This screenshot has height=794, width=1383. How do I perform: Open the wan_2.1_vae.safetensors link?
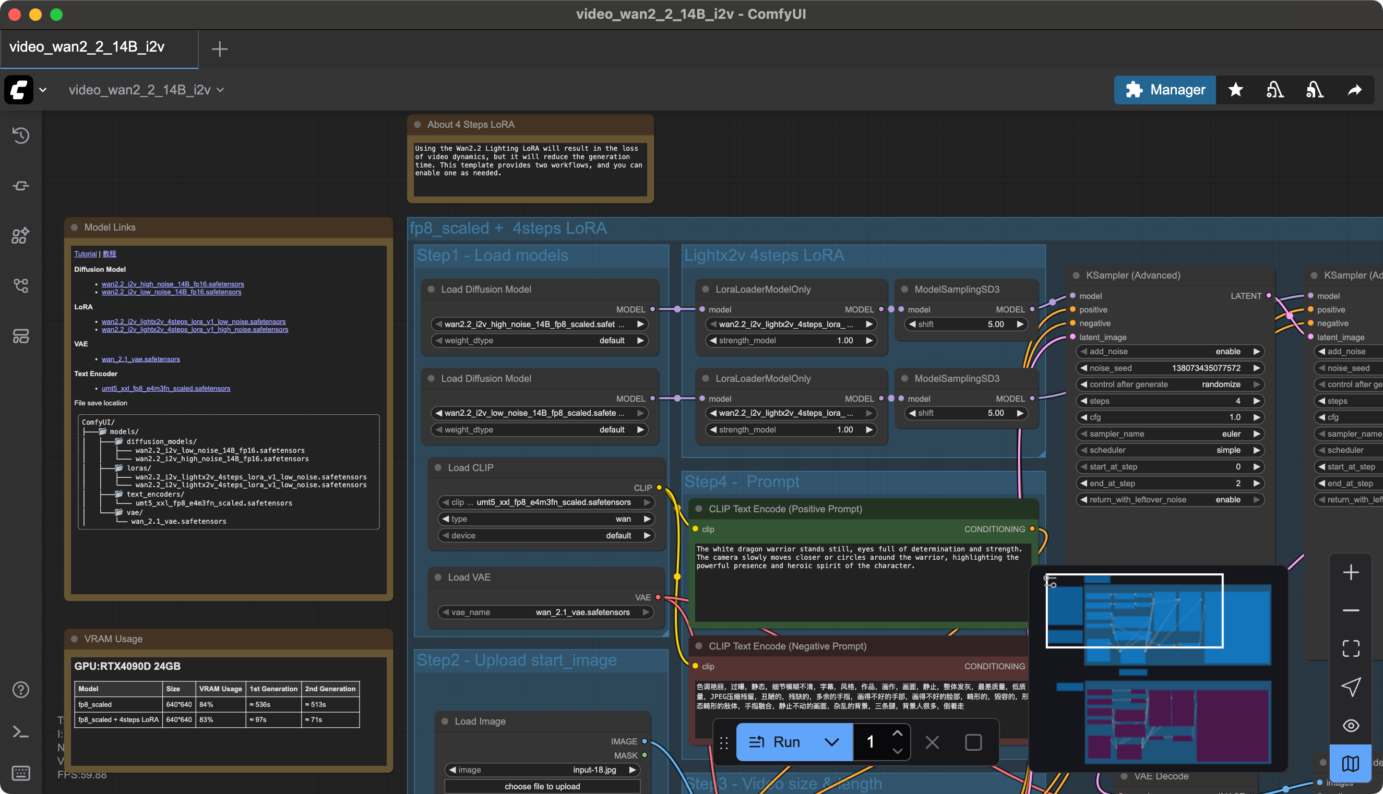[x=140, y=359]
